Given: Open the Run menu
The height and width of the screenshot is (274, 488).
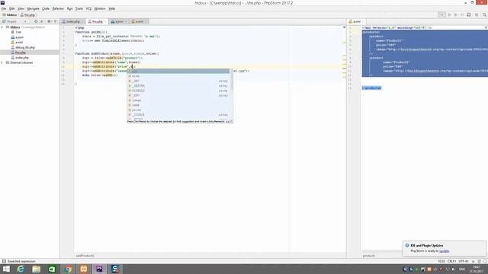Looking at the screenshot, I should (69, 8).
